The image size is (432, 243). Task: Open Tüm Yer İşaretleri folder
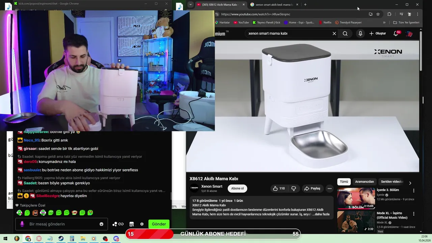pos(406,23)
